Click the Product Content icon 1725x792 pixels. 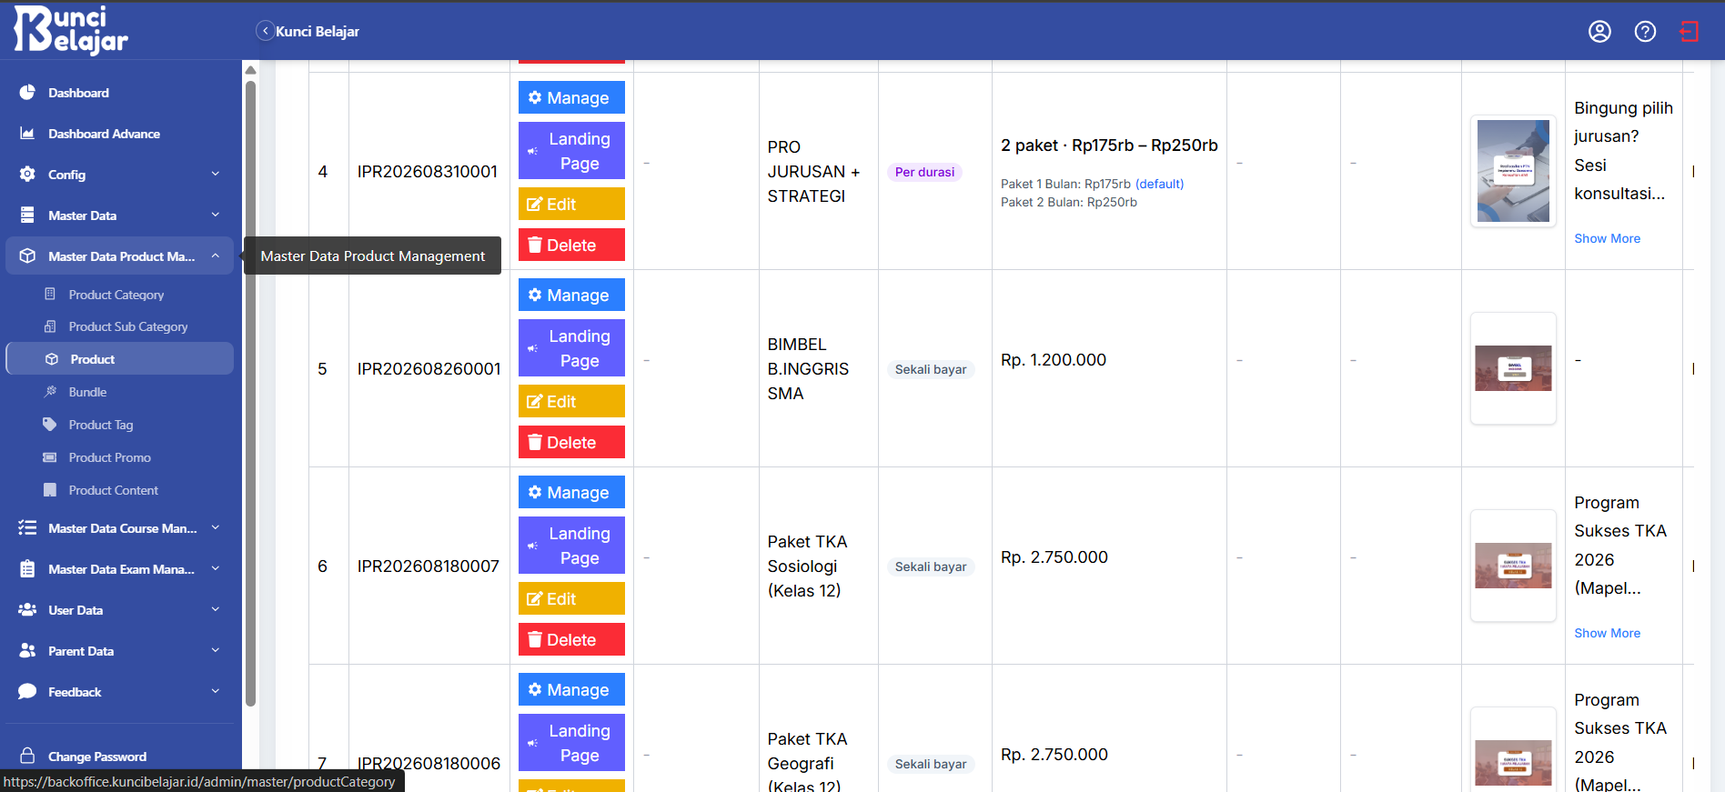pyautogui.click(x=50, y=490)
